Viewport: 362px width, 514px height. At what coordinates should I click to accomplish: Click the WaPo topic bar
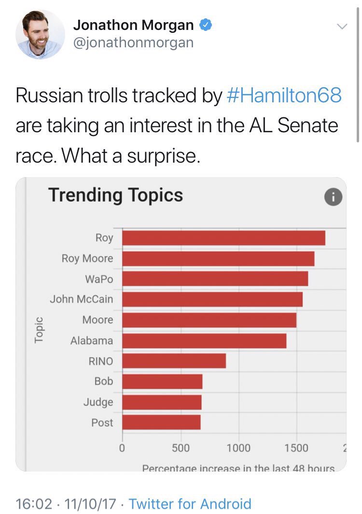pyautogui.click(x=215, y=279)
